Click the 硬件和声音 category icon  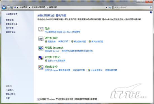[x=41, y=39]
